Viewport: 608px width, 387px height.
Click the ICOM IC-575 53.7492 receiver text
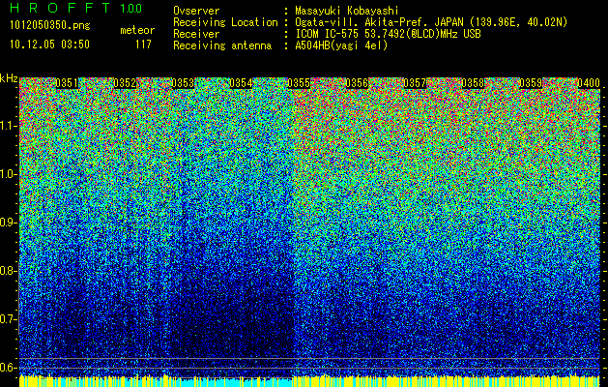click(x=389, y=34)
